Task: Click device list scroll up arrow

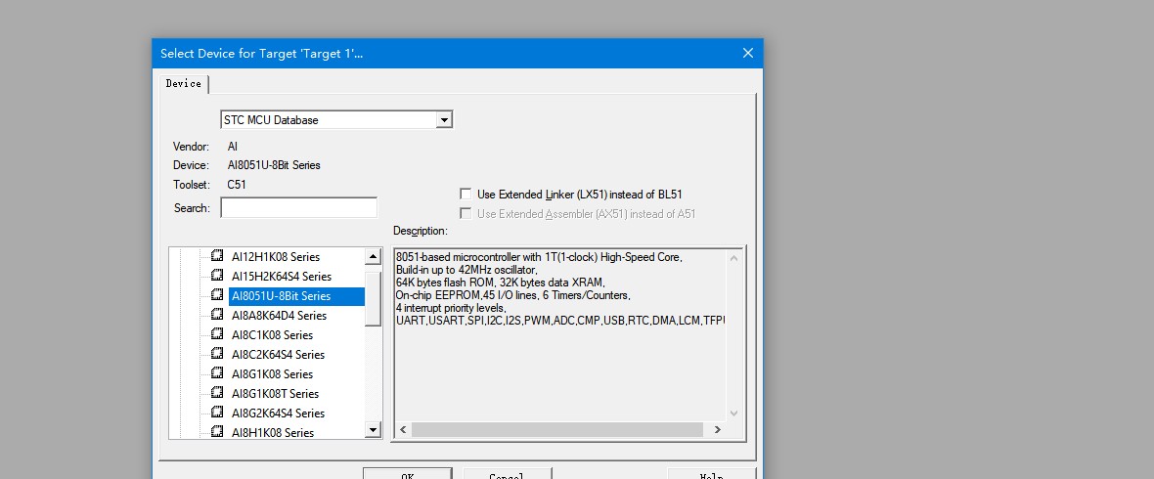Action: click(x=374, y=257)
